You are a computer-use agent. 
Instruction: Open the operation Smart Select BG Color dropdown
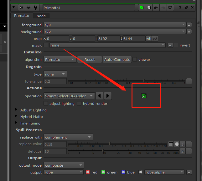[69, 96]
